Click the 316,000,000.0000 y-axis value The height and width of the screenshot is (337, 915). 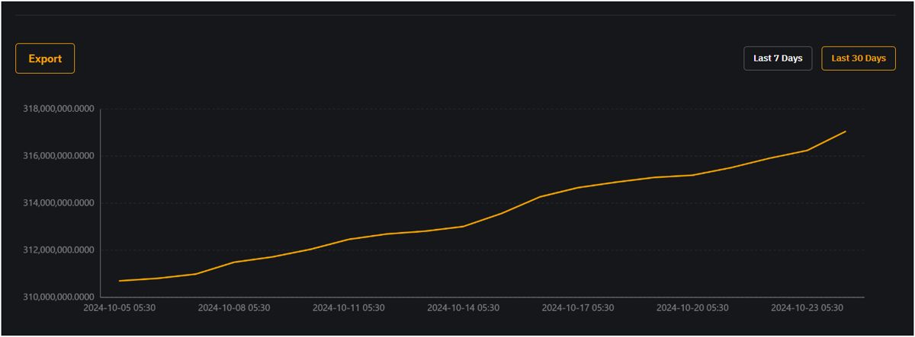[59, 156]
